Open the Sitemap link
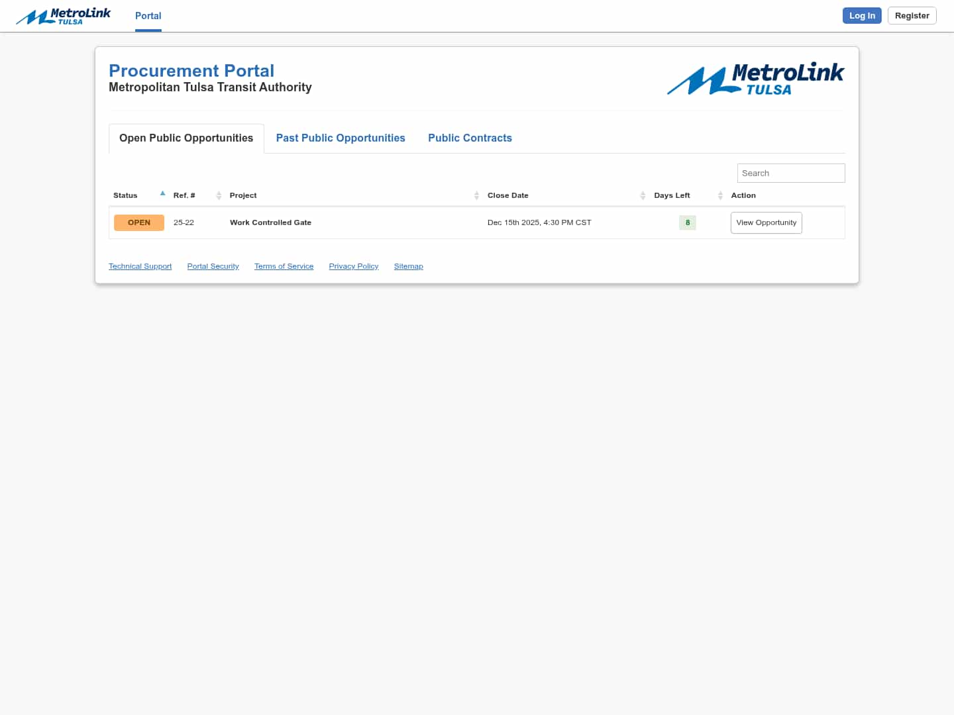The width and height of the screenshot is (954, 715). pos(409,266)
